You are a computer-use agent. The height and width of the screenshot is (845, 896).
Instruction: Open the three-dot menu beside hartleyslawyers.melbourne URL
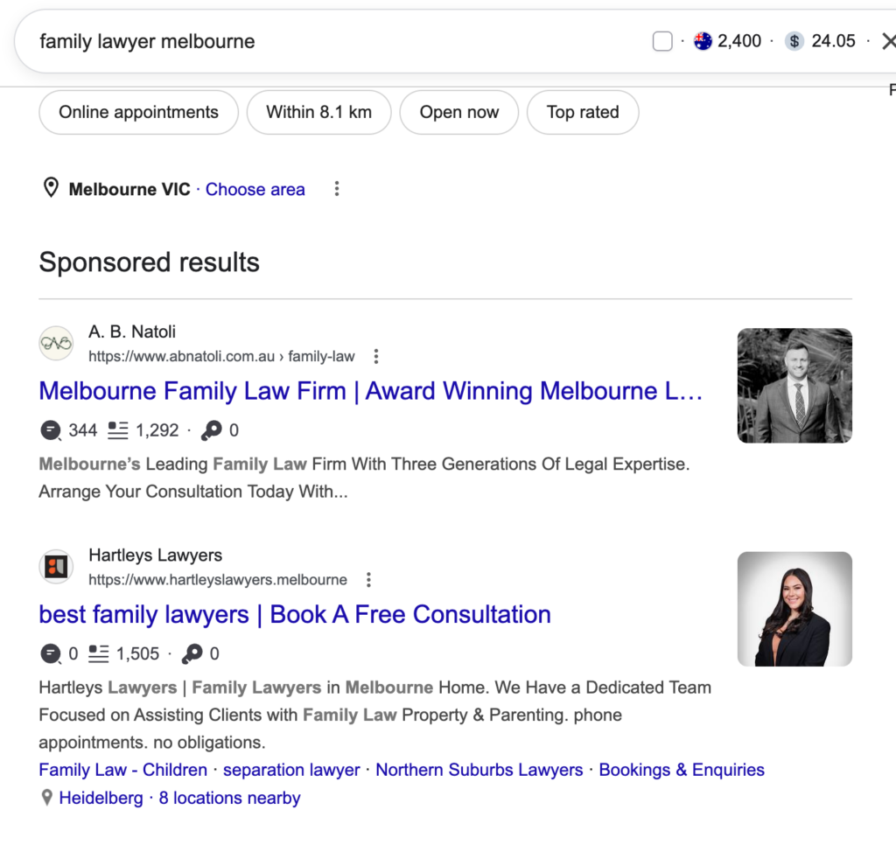pos(368,580)
